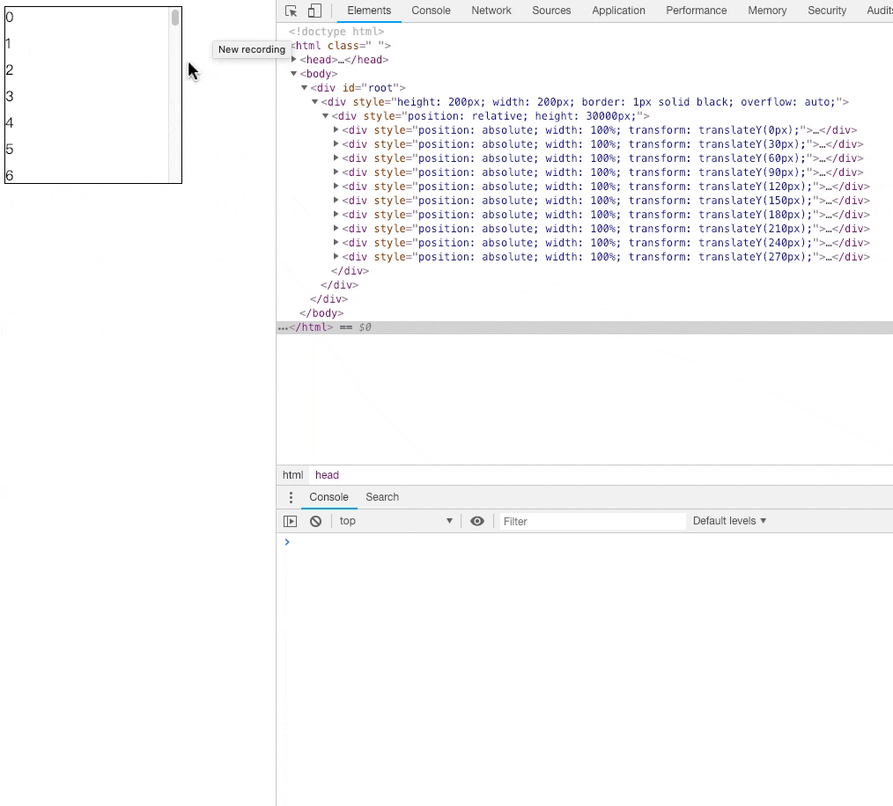Toggle the device toolbar icon
Image resolution: width=893 pixels, height=806 pixels.
coord(315,11)
